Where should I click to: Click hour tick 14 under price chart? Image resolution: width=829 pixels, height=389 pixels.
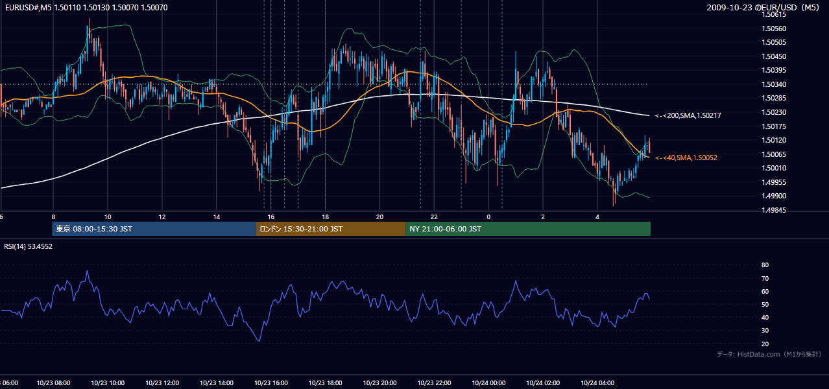(216, 217)
